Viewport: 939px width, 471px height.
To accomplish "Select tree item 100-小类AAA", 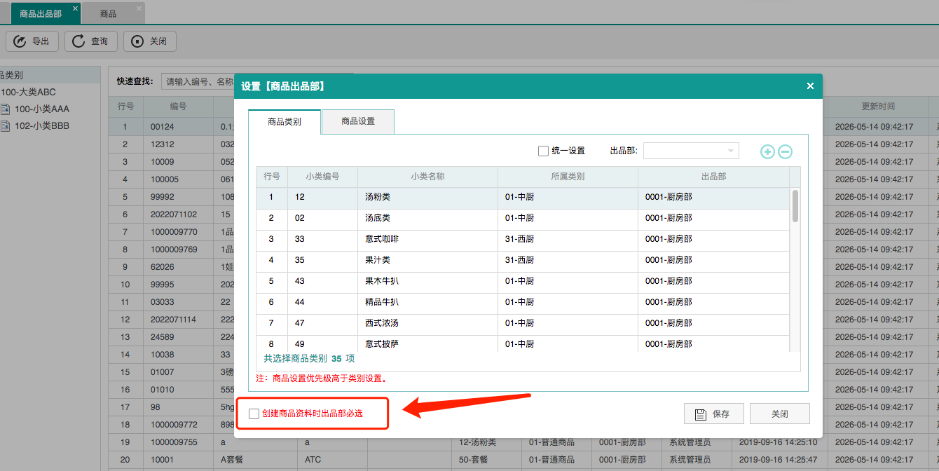I will coord(42,109).
